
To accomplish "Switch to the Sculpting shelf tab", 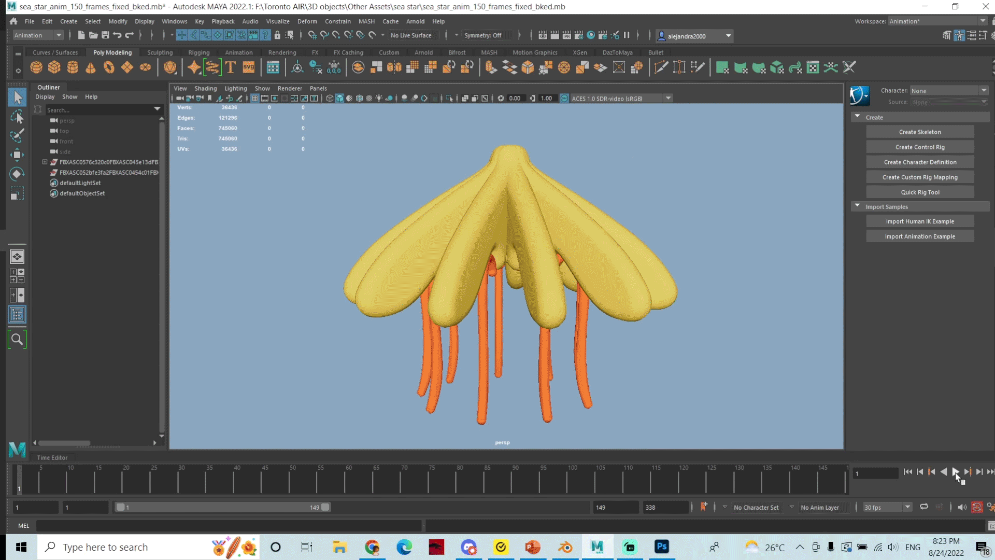I will (x=160, y=52).
